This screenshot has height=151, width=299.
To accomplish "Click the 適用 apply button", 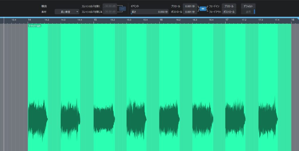I will pos(248,12).
